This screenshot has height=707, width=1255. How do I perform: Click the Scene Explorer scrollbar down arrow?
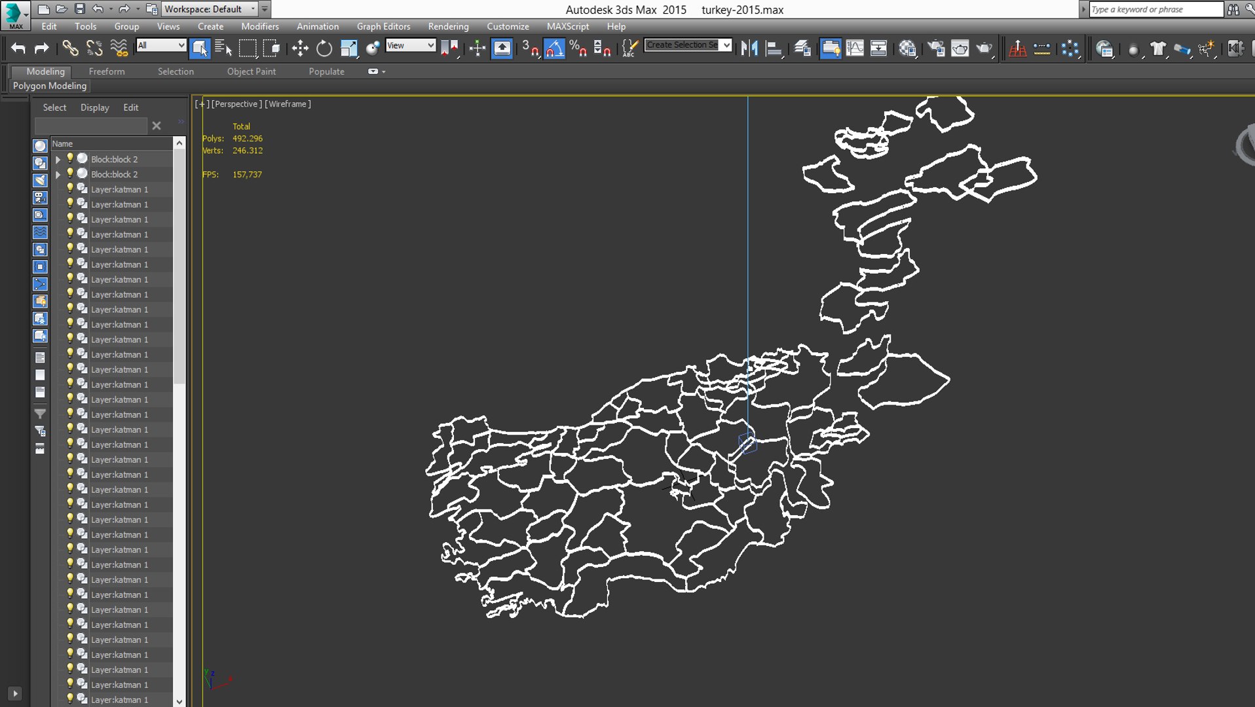[x=179, y=701]
